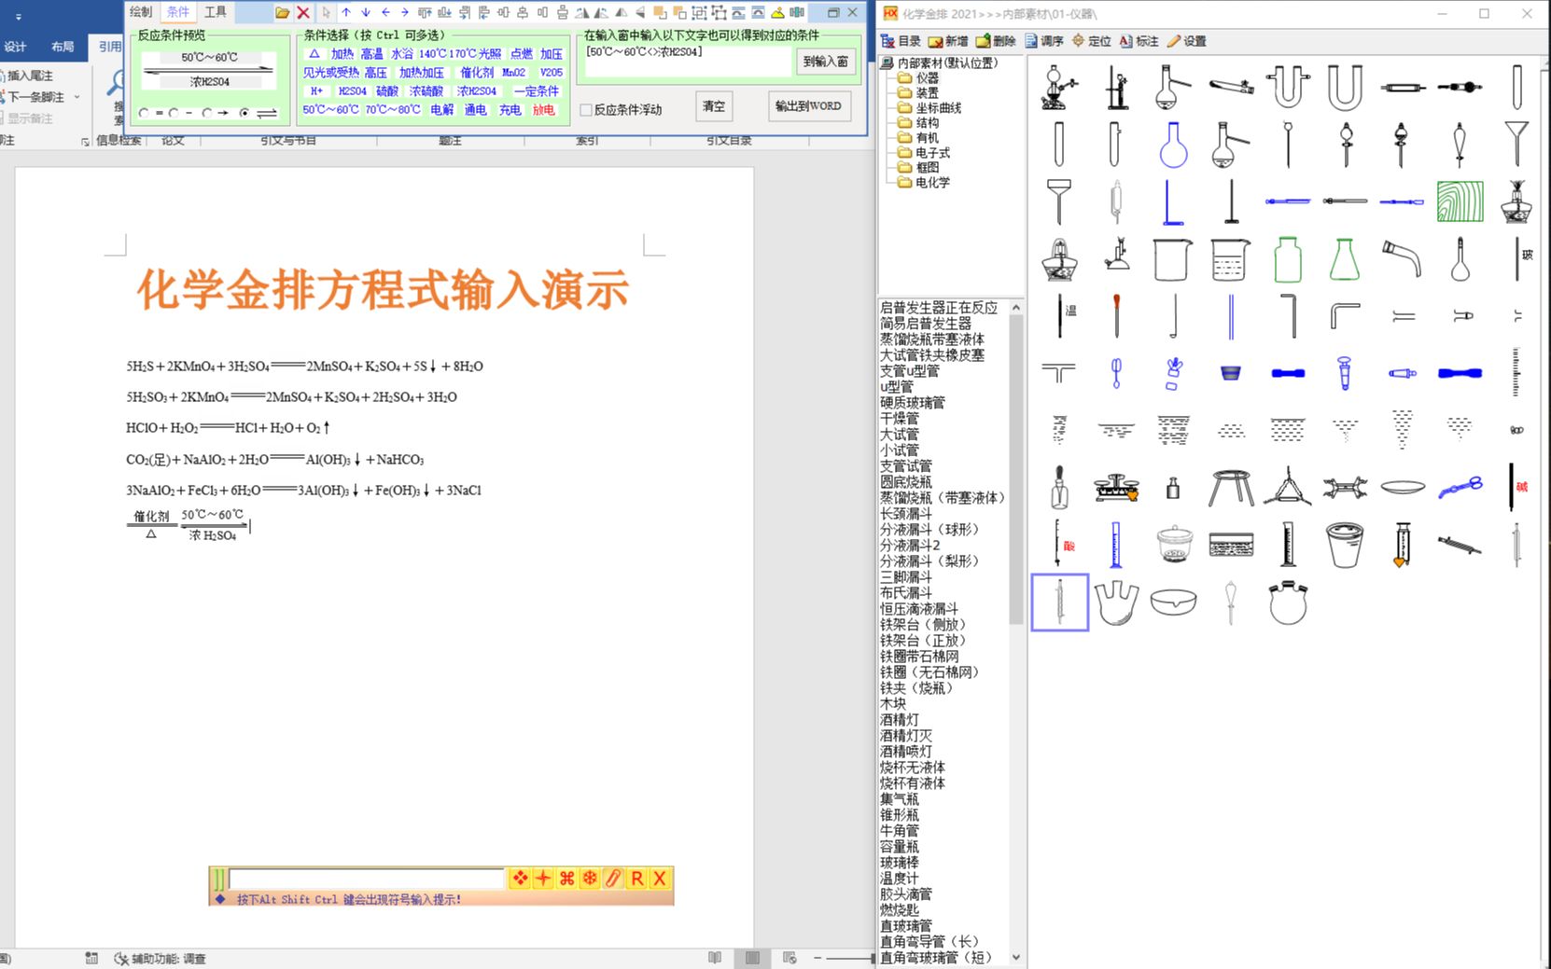The width and height of the screenshot is (1551, 969).
Task: Click the pencil icon in input bar
Action: 613,879
